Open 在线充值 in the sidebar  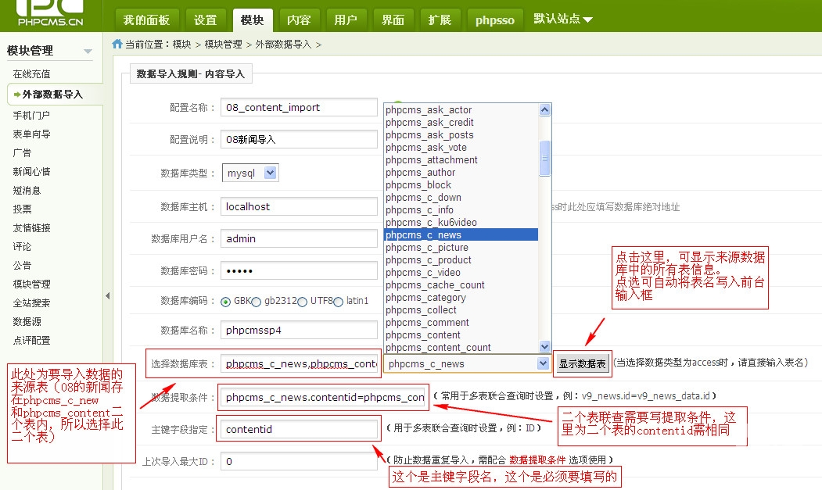pyautogui.click(x=31, y=74)
